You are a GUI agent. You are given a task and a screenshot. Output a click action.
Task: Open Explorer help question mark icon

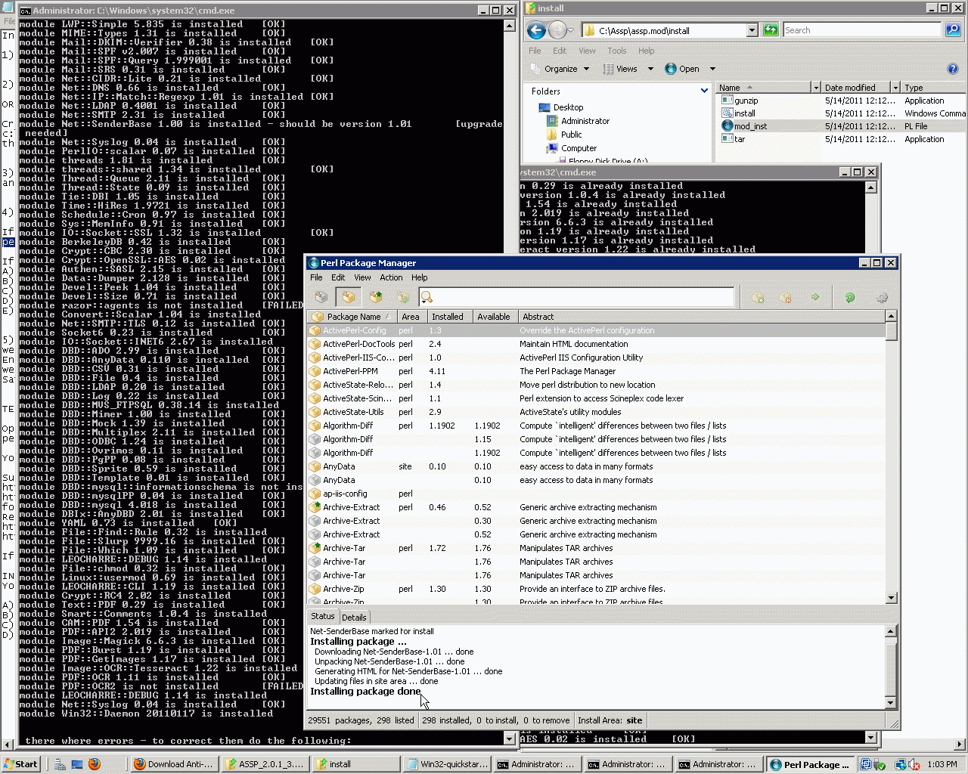click(x=953, y=69)
